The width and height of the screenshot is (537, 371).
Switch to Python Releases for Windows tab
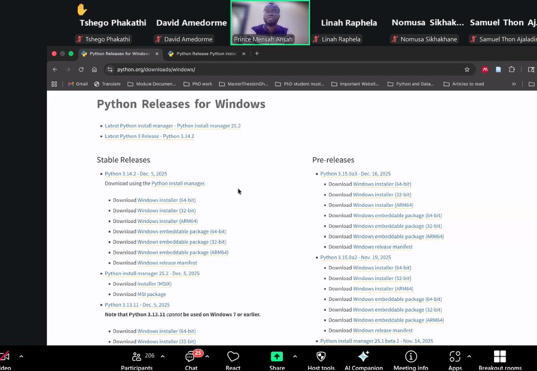pyautogui.click(x=119, y=54)
